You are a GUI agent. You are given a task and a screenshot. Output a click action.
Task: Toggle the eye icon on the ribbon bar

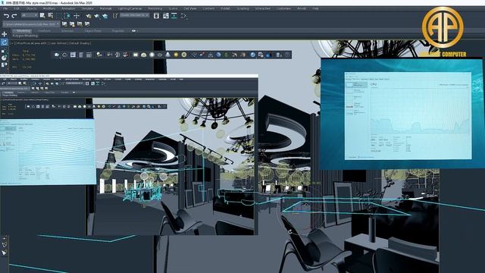[133, 31]
